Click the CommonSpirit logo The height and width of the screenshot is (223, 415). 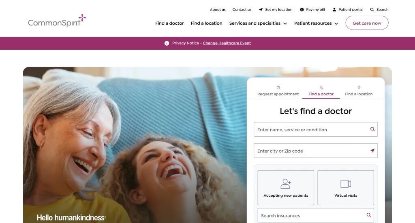point(57,21)
